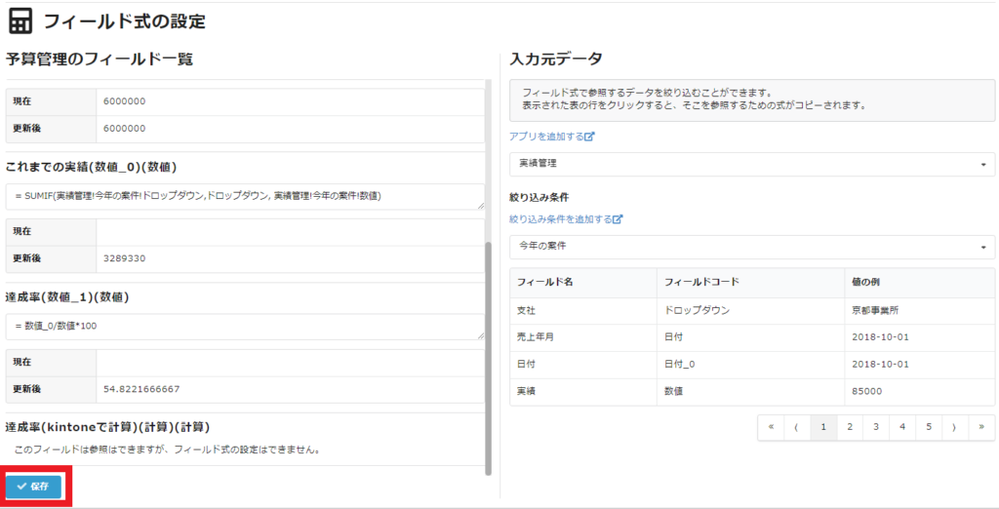Select pagination page 1
The height and width of the screenshot is (509, 999).
coord(823,427)
